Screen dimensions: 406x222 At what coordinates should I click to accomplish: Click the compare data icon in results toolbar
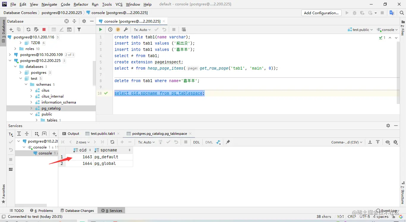pos(218,142)
